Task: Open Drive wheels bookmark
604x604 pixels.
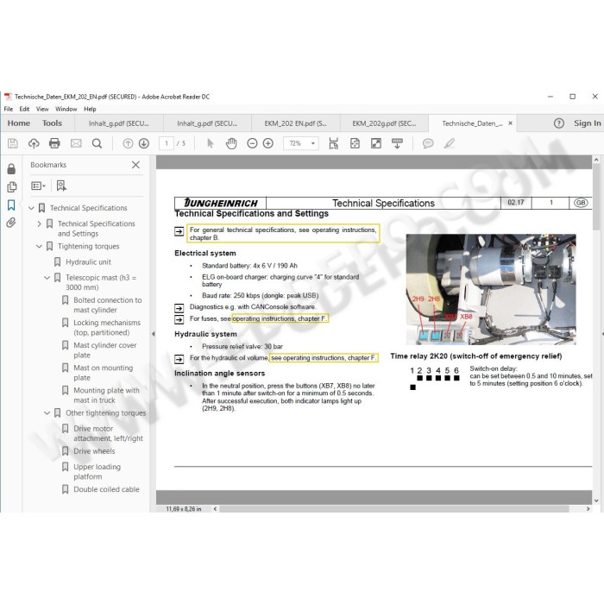Action: 94,451
